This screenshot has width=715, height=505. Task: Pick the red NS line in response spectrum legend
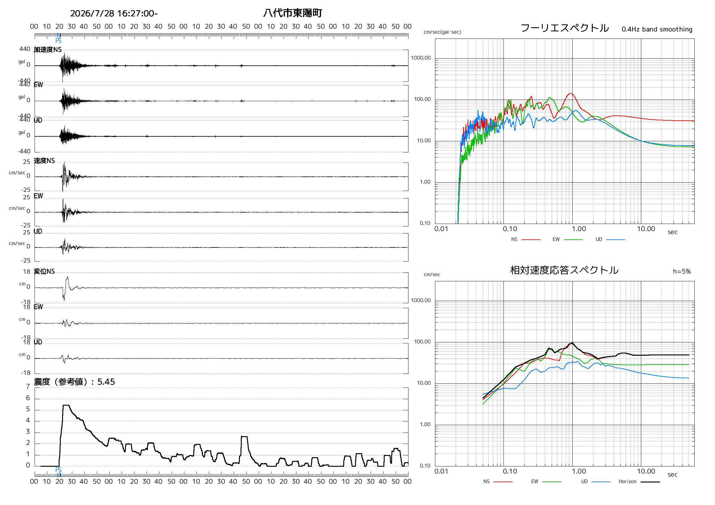[x=503, y=482]
